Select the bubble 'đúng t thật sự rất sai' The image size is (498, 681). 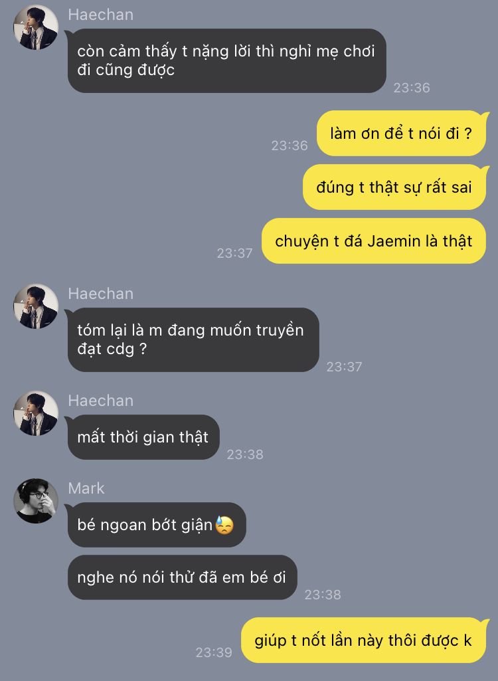point(394,187)
